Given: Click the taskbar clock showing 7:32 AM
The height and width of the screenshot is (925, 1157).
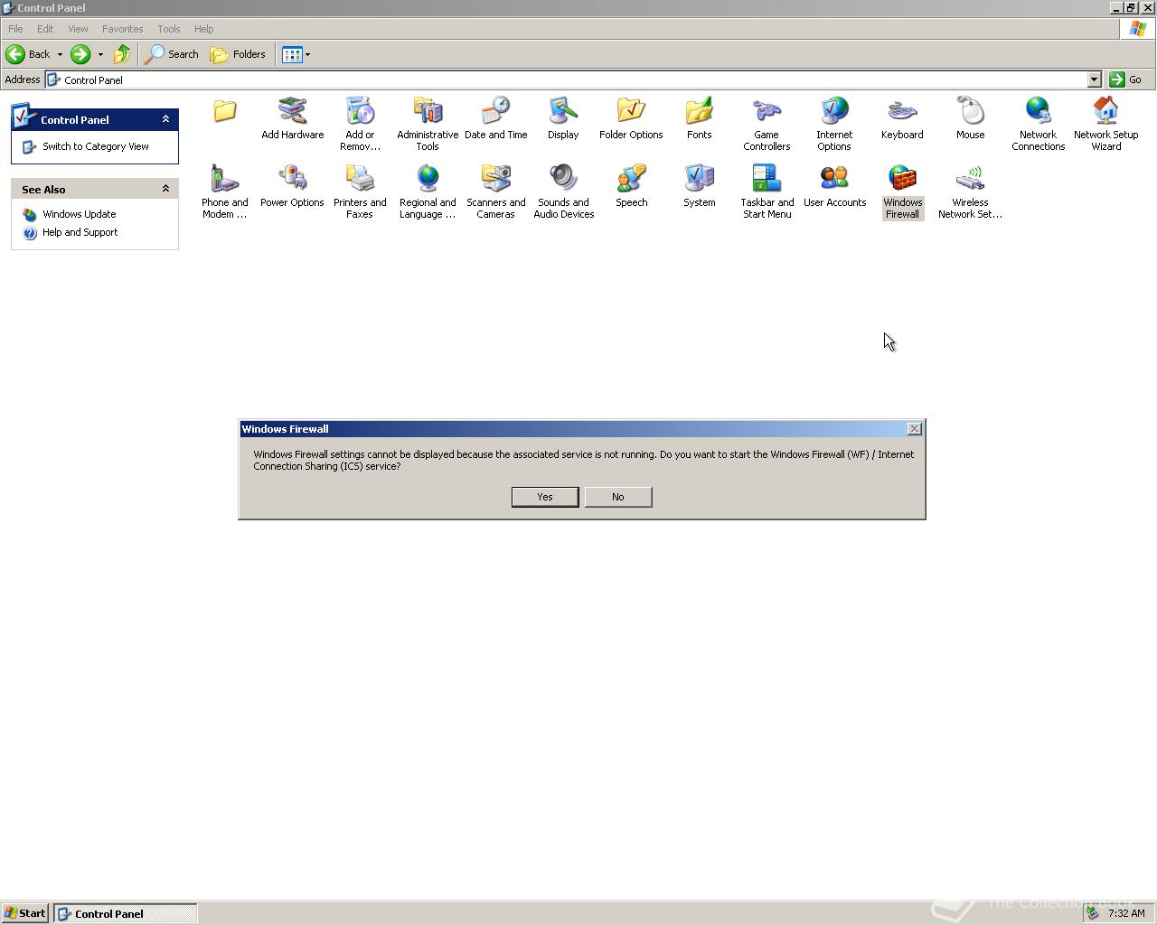Looking at the screenshot, I should point(1126,913).
